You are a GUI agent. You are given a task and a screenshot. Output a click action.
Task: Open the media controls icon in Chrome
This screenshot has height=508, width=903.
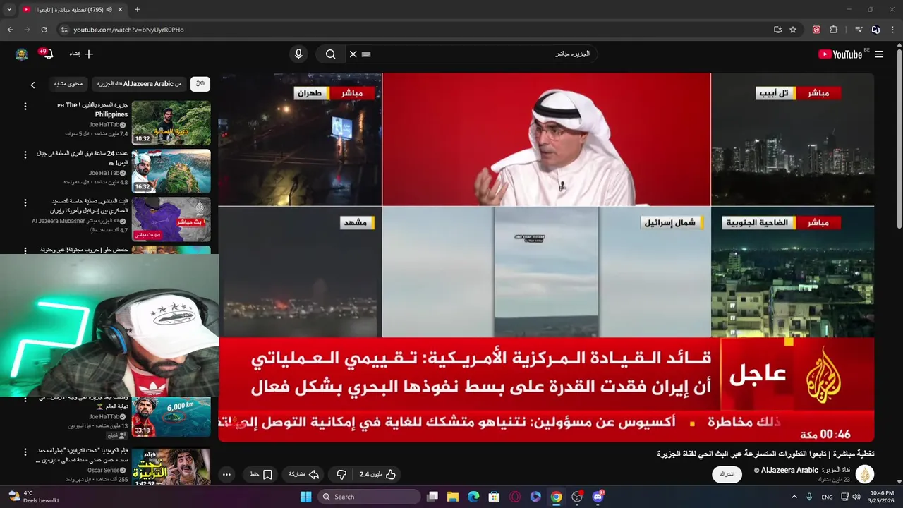[x=859, y=30]
